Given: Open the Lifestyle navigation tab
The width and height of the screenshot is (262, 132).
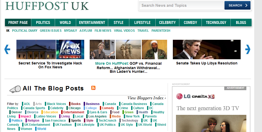Looking at the screenshot, I should [x=142, y=22].
